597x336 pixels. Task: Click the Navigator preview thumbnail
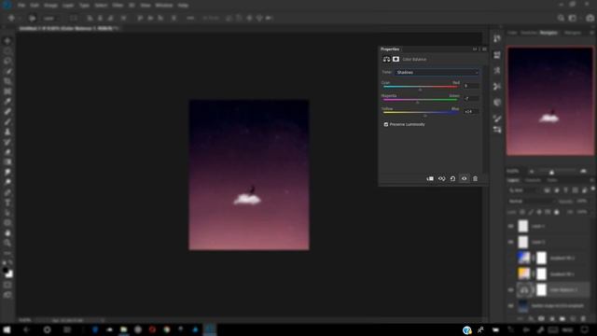pos(550,101)
